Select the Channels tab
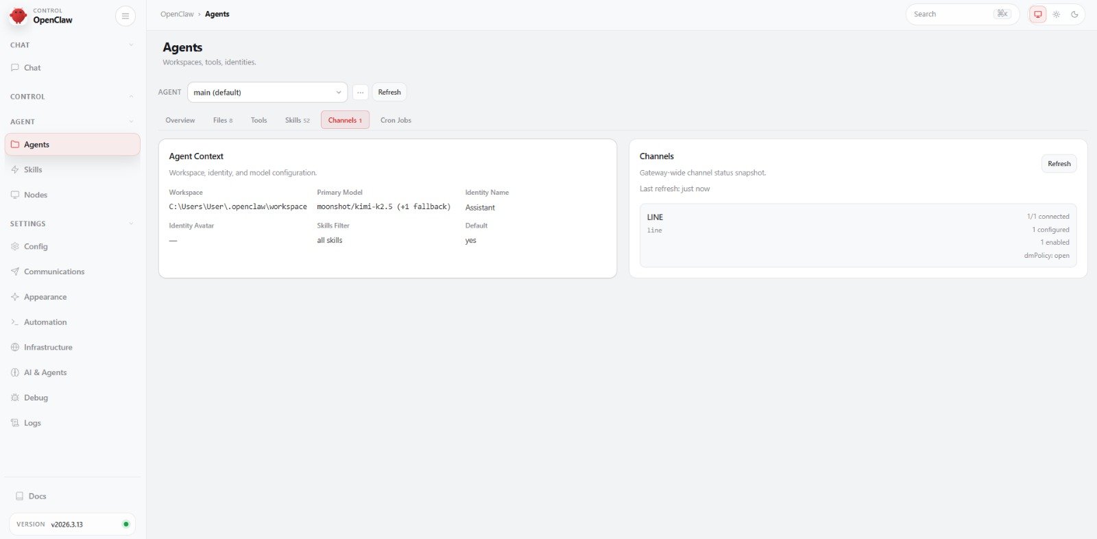1097x539 pixels. [x=345, y=120]
